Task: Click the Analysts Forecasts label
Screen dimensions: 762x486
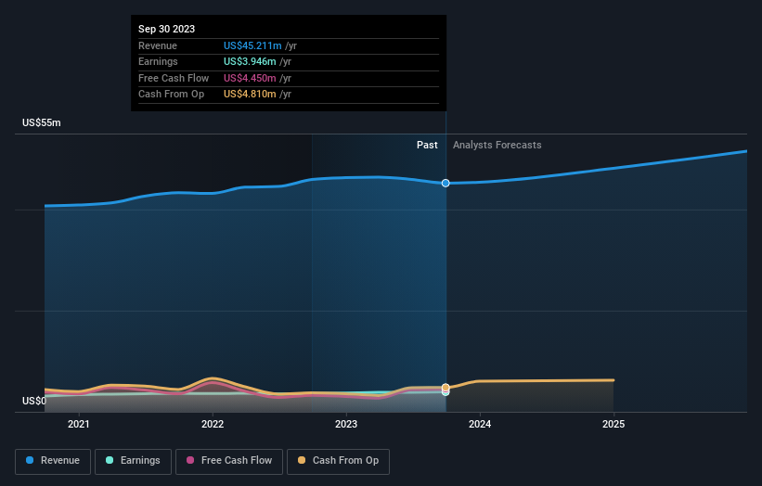Action: 497,145
